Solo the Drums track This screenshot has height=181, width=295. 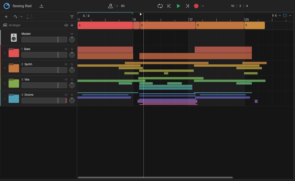point(72,95)
